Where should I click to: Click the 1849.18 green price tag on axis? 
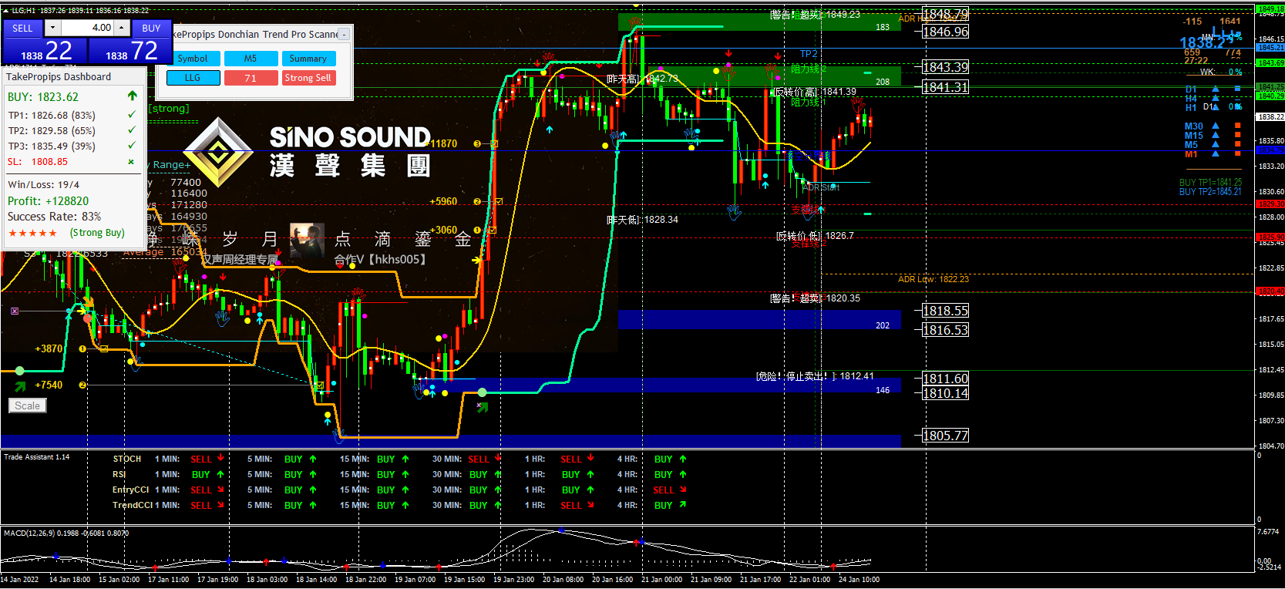pos(1270,9)
